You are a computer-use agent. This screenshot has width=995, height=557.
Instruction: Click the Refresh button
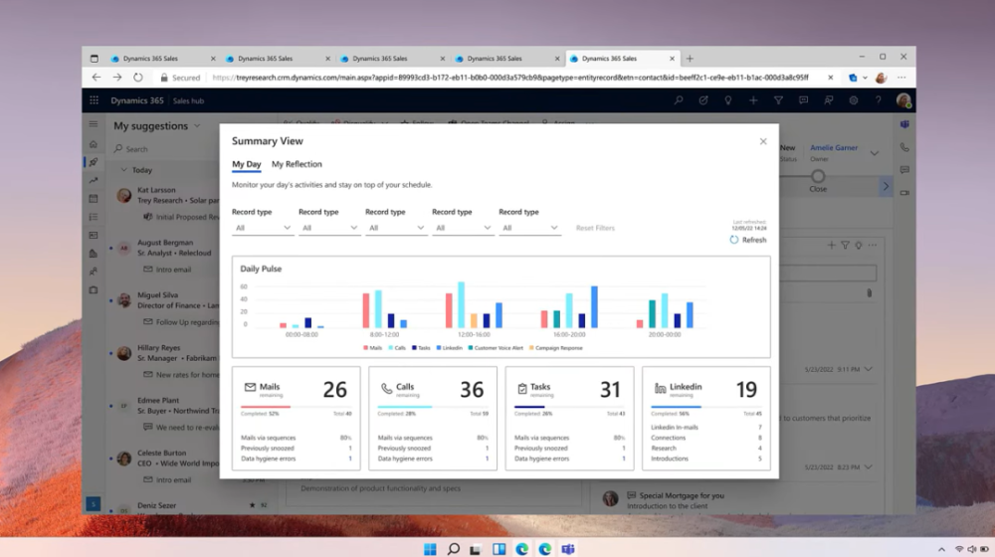coord(748,240)
